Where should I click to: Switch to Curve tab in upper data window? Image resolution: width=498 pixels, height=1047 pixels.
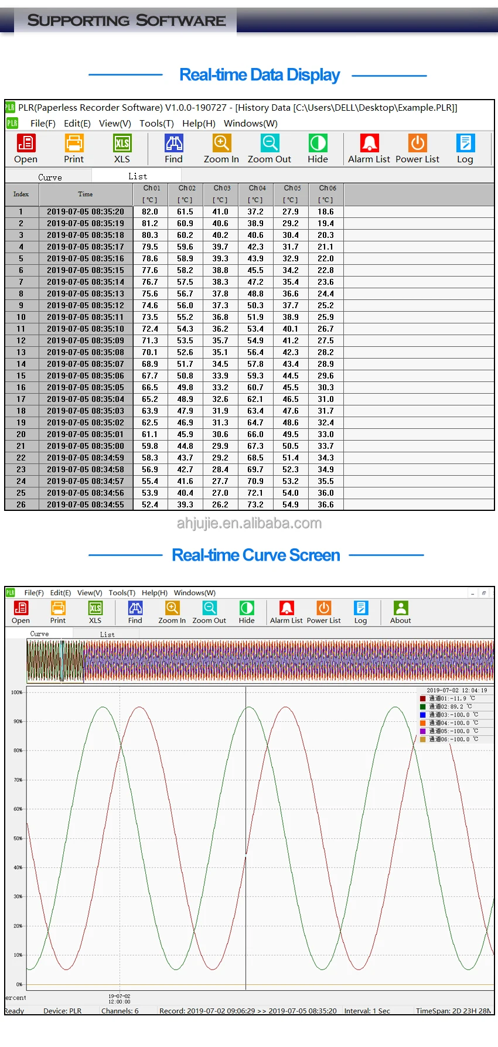50,177
